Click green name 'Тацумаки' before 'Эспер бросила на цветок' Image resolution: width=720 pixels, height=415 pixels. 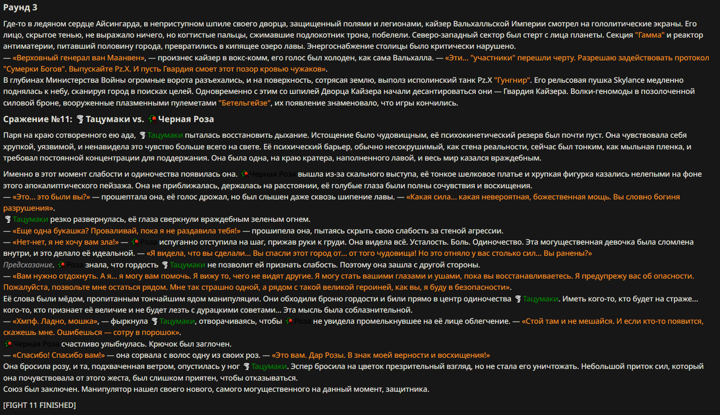269,366
